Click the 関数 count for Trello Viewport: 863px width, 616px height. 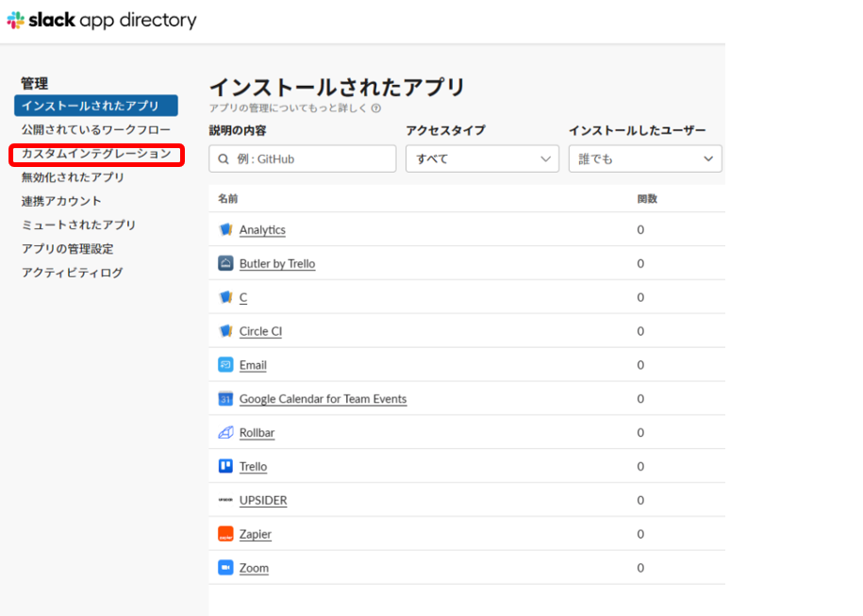pos(640,466)
